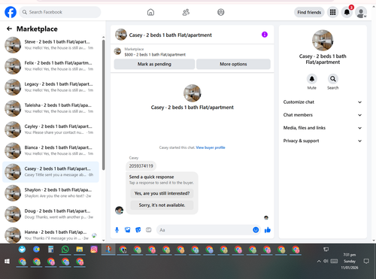Open Legacy's apartment conversation
The image size is (376, 279).
50,87
